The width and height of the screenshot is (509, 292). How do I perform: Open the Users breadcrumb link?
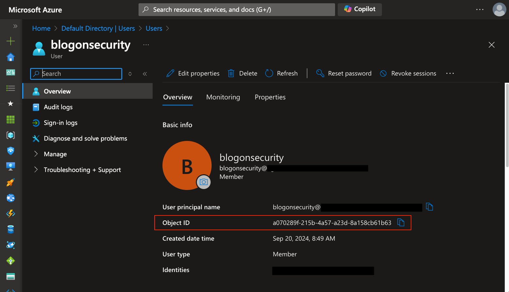tap(154, 28)
